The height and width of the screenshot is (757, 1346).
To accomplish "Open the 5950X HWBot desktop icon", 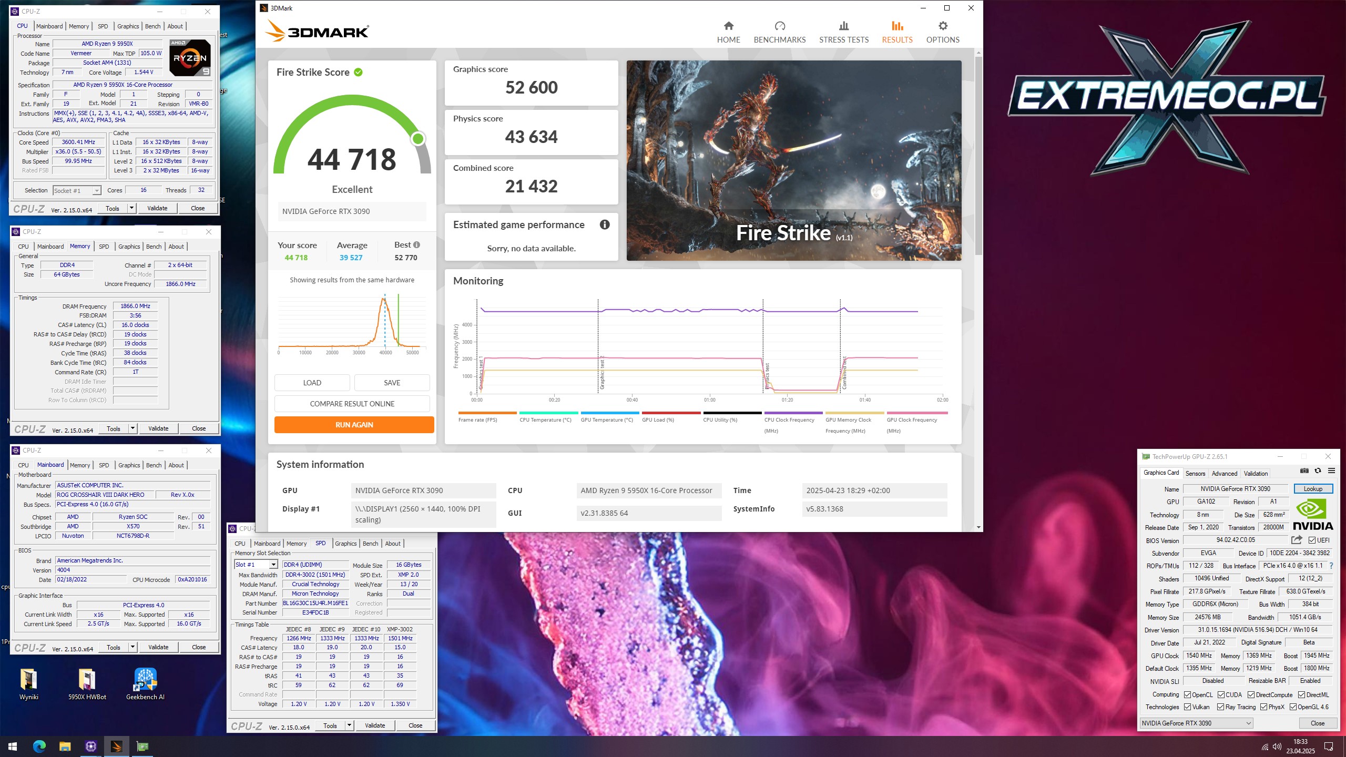I will [87, 684].
